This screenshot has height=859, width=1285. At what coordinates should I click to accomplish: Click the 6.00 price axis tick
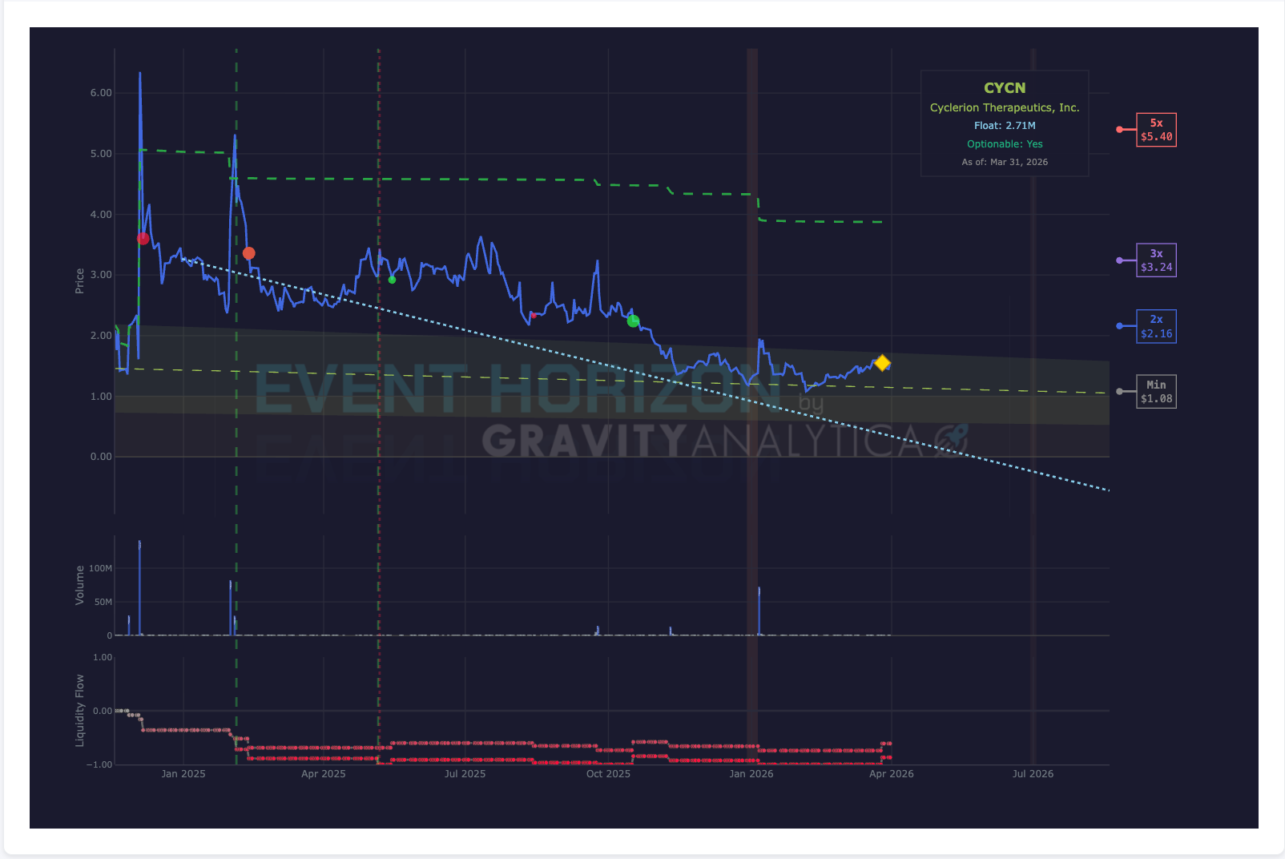coord(101,93)
